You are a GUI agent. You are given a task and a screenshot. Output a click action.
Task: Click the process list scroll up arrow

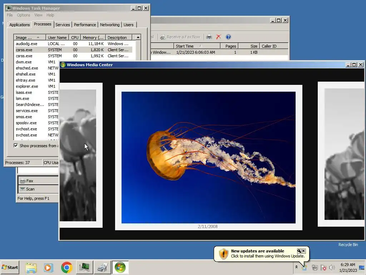pyautogui.click(x=138, y=37)
